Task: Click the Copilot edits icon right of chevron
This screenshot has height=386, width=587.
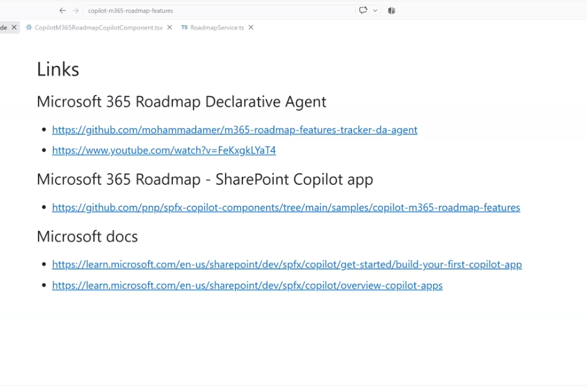Action: tap(392, 11)
